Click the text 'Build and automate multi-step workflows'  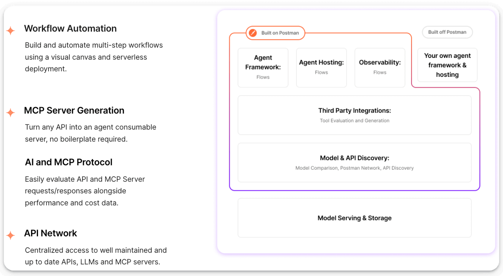[94, 45]
